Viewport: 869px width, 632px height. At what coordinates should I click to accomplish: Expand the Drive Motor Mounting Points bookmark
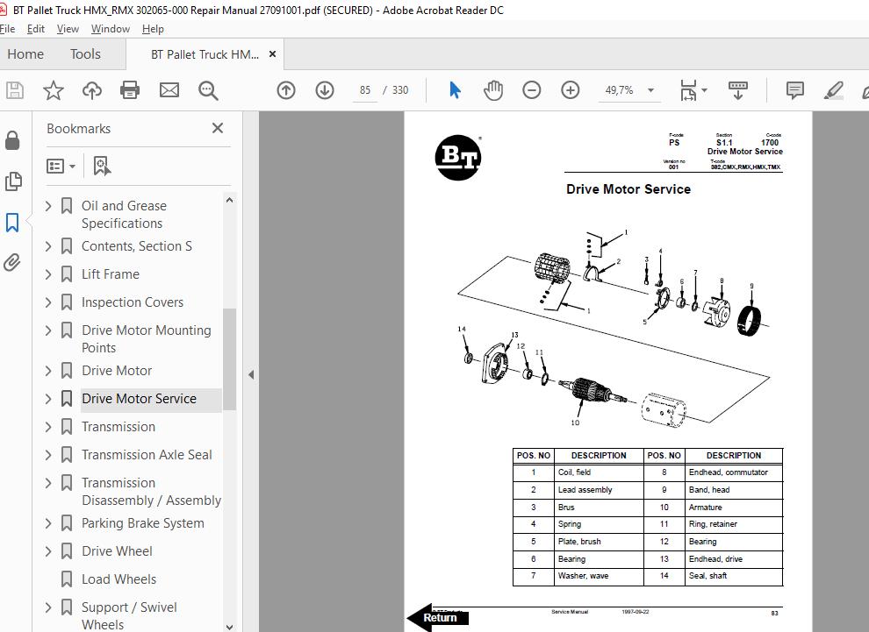click(x=48, y=330)
